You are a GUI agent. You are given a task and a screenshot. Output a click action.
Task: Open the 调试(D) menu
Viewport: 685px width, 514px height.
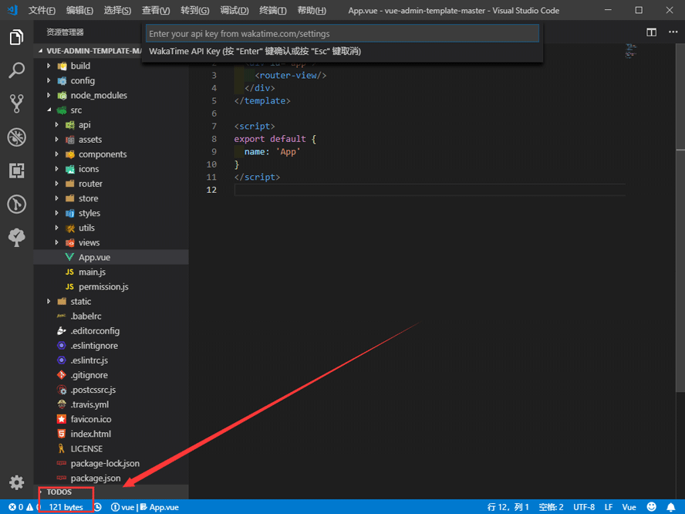(235, 11)
